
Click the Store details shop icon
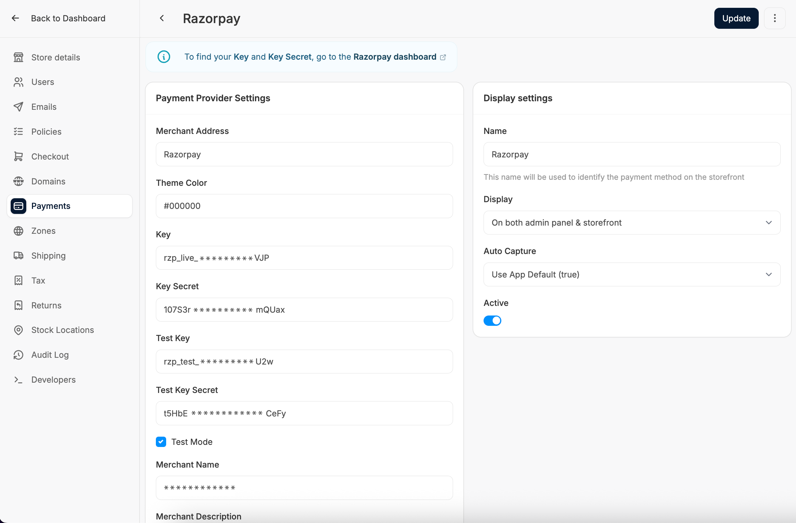(x=18, y=57)
